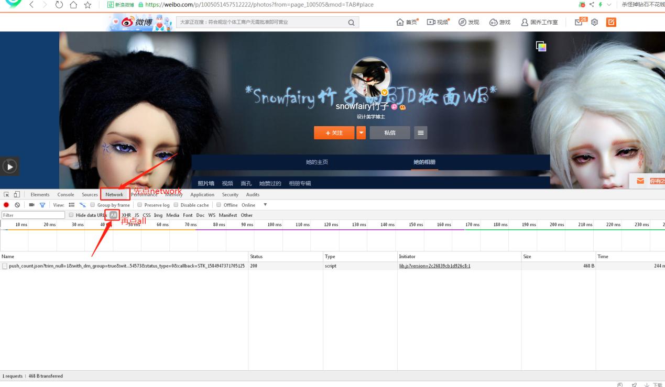Image resolution: width=665 pixels, height=387 pixels.
Task: Select the inspect element cursor icon
Action: point(6,194)
